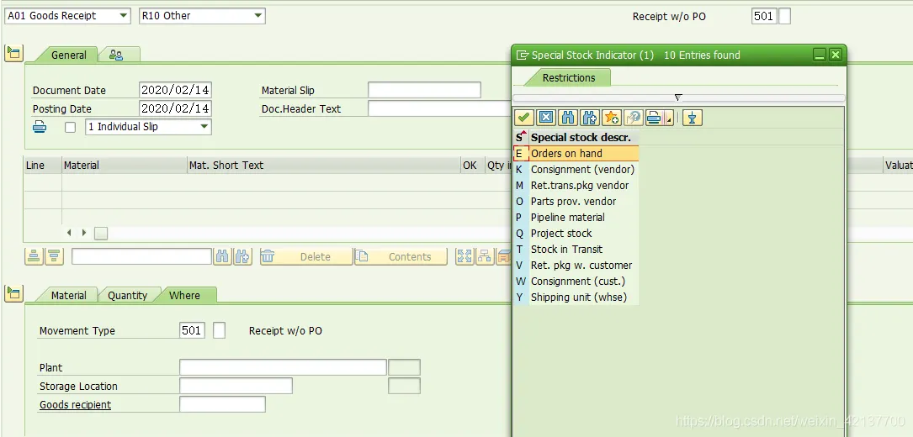The width and height of the screenshot is (913, 437).
Task: Click the printer icon beside slip checkbox
Action: [x=39, y=126]
